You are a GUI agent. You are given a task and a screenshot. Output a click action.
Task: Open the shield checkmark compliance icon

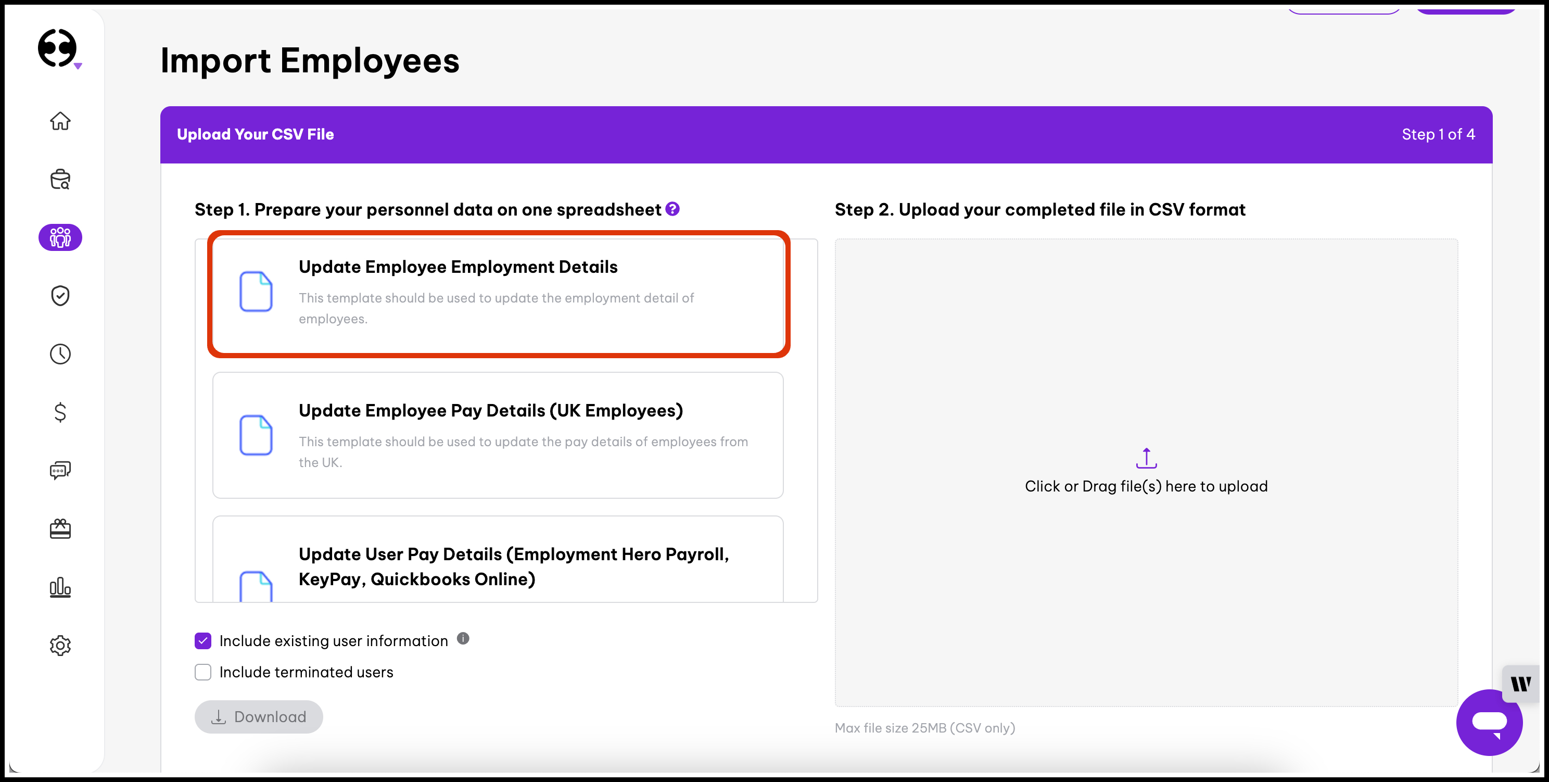tap(60, 295)
